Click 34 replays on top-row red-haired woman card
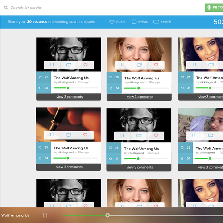223x223 pixels. (x=114, y=88)
